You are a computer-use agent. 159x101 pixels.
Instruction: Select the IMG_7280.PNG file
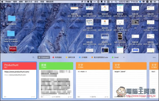[120, 38]
